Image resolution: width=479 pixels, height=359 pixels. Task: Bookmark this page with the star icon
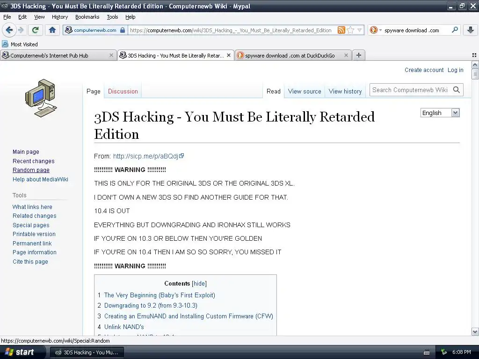[351, 30]
